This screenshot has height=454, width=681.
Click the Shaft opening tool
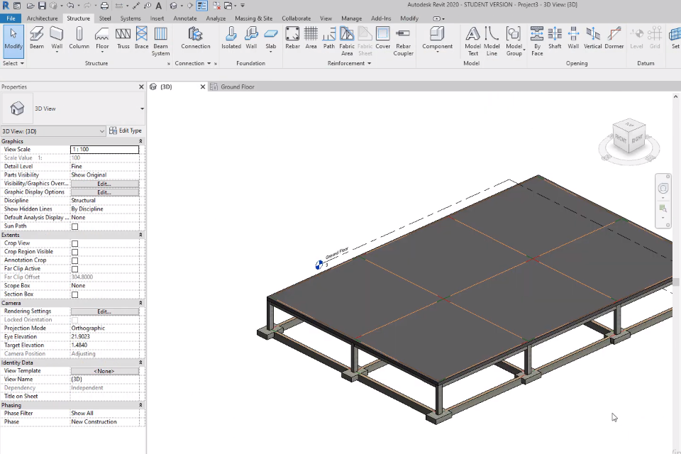555,38
